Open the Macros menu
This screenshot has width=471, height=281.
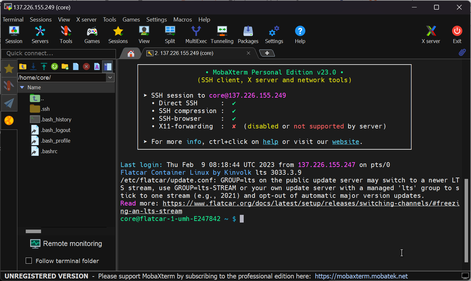[x=182, y=20]
